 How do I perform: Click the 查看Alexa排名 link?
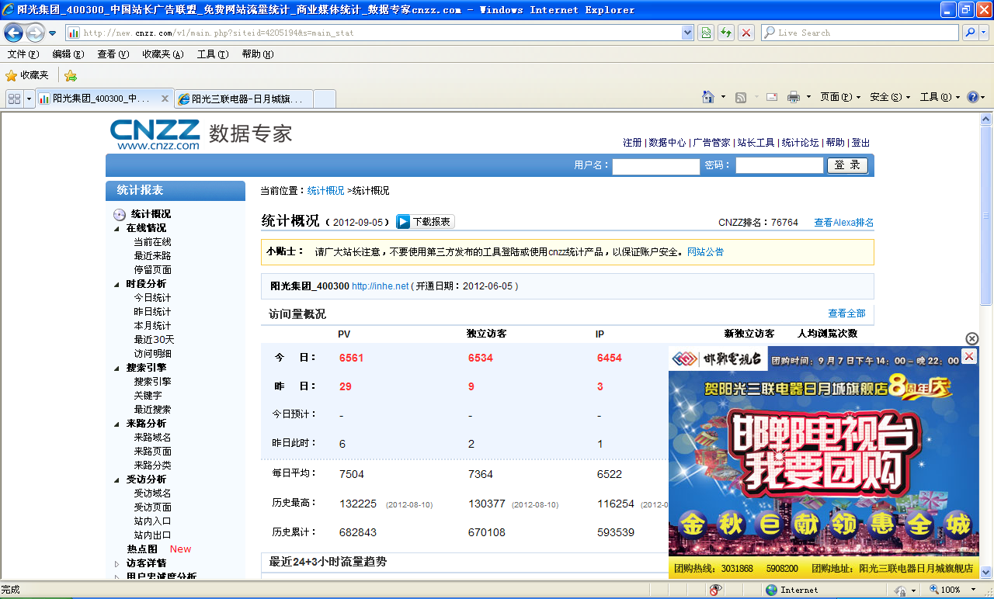tap(843, 223)
